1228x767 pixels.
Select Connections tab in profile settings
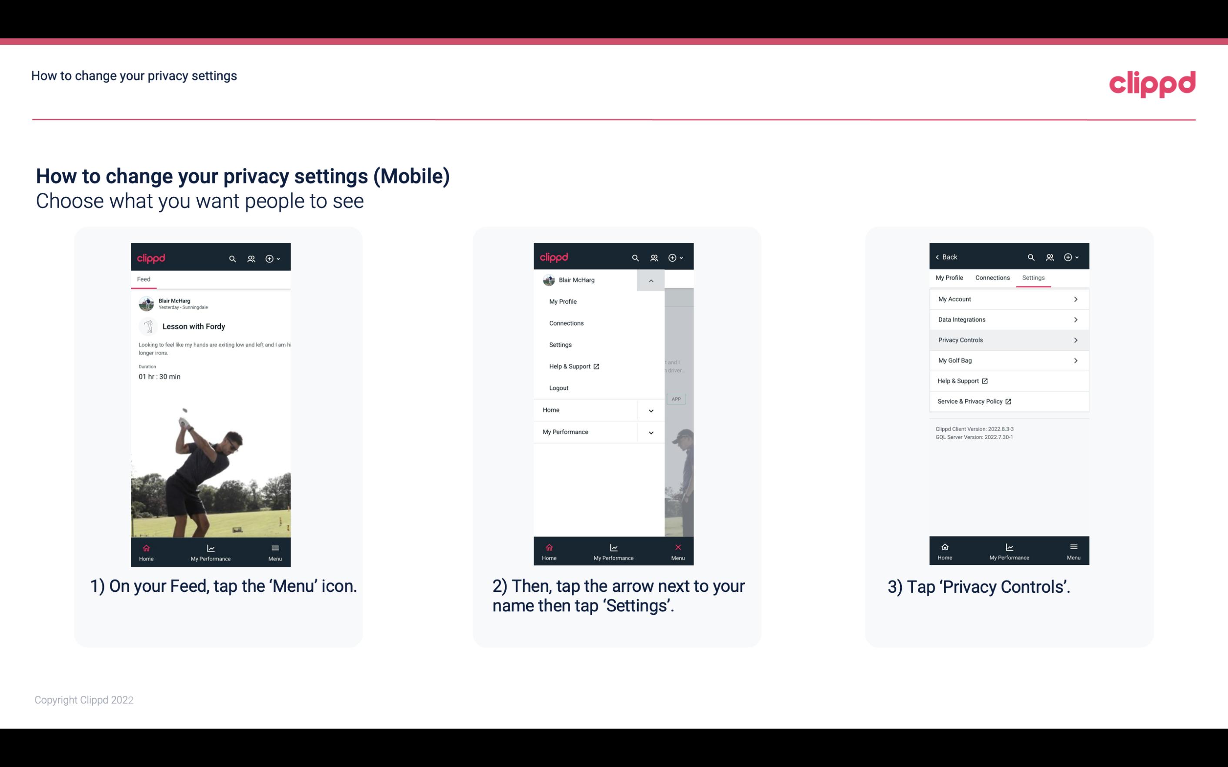tap(991, 277)
